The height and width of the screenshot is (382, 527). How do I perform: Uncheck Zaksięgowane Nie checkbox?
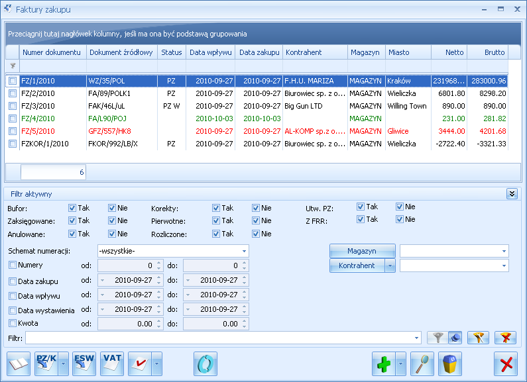pos(112,220)
